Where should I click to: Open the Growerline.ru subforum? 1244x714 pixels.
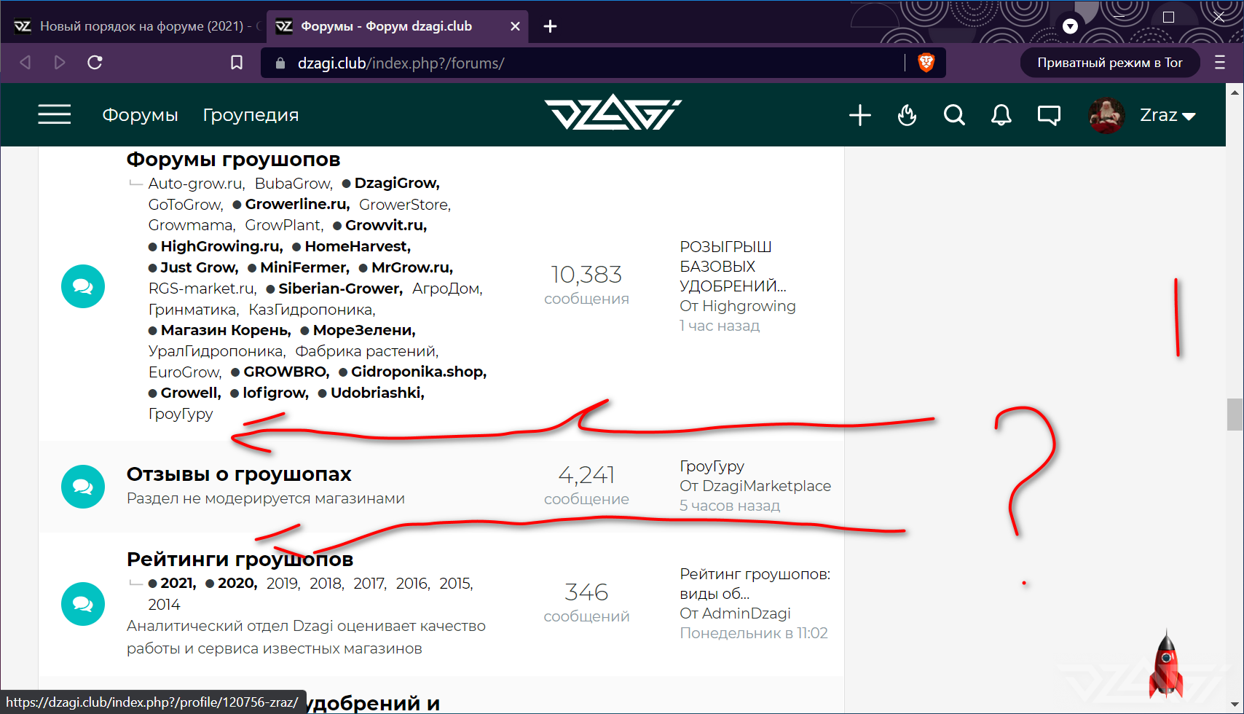tap(297, 204)
